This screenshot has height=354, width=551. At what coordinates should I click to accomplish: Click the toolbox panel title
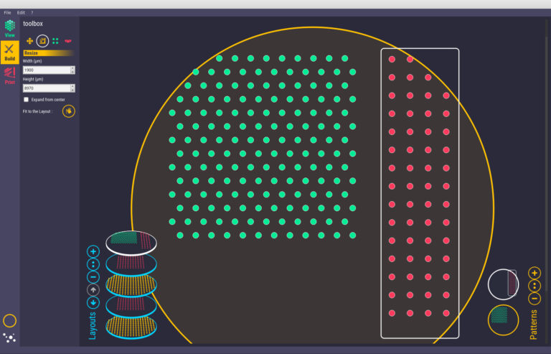pyautogui.click(x=33, y=24)
